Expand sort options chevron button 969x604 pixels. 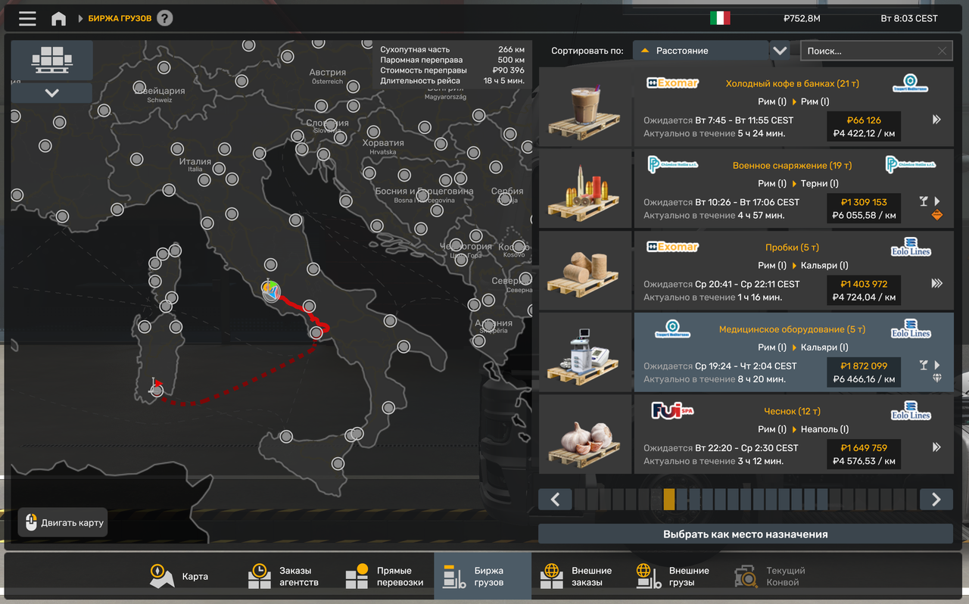(x=780, y=51)
